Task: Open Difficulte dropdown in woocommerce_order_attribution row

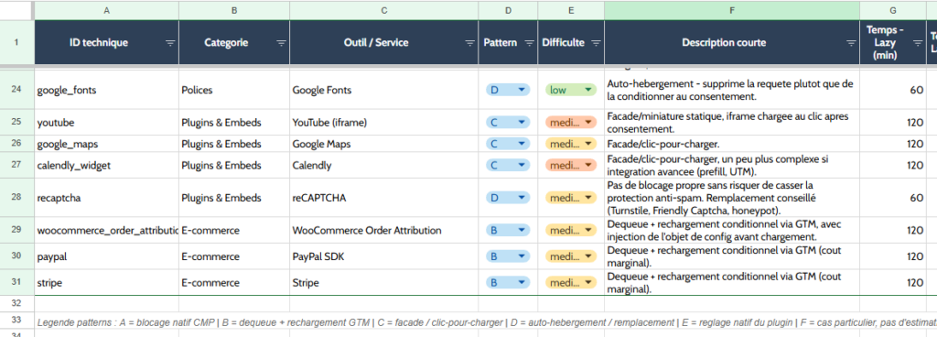Action: tap(571, 230)
